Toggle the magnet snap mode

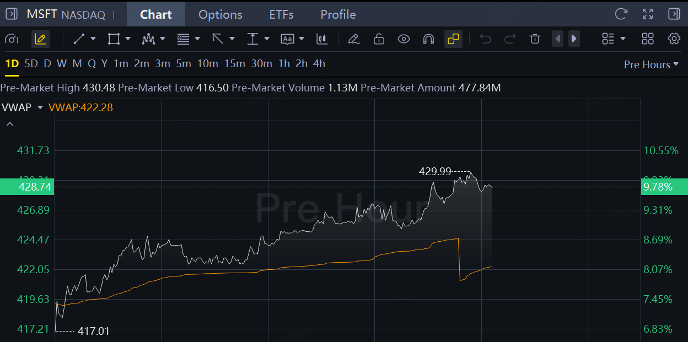coord(428,39)
